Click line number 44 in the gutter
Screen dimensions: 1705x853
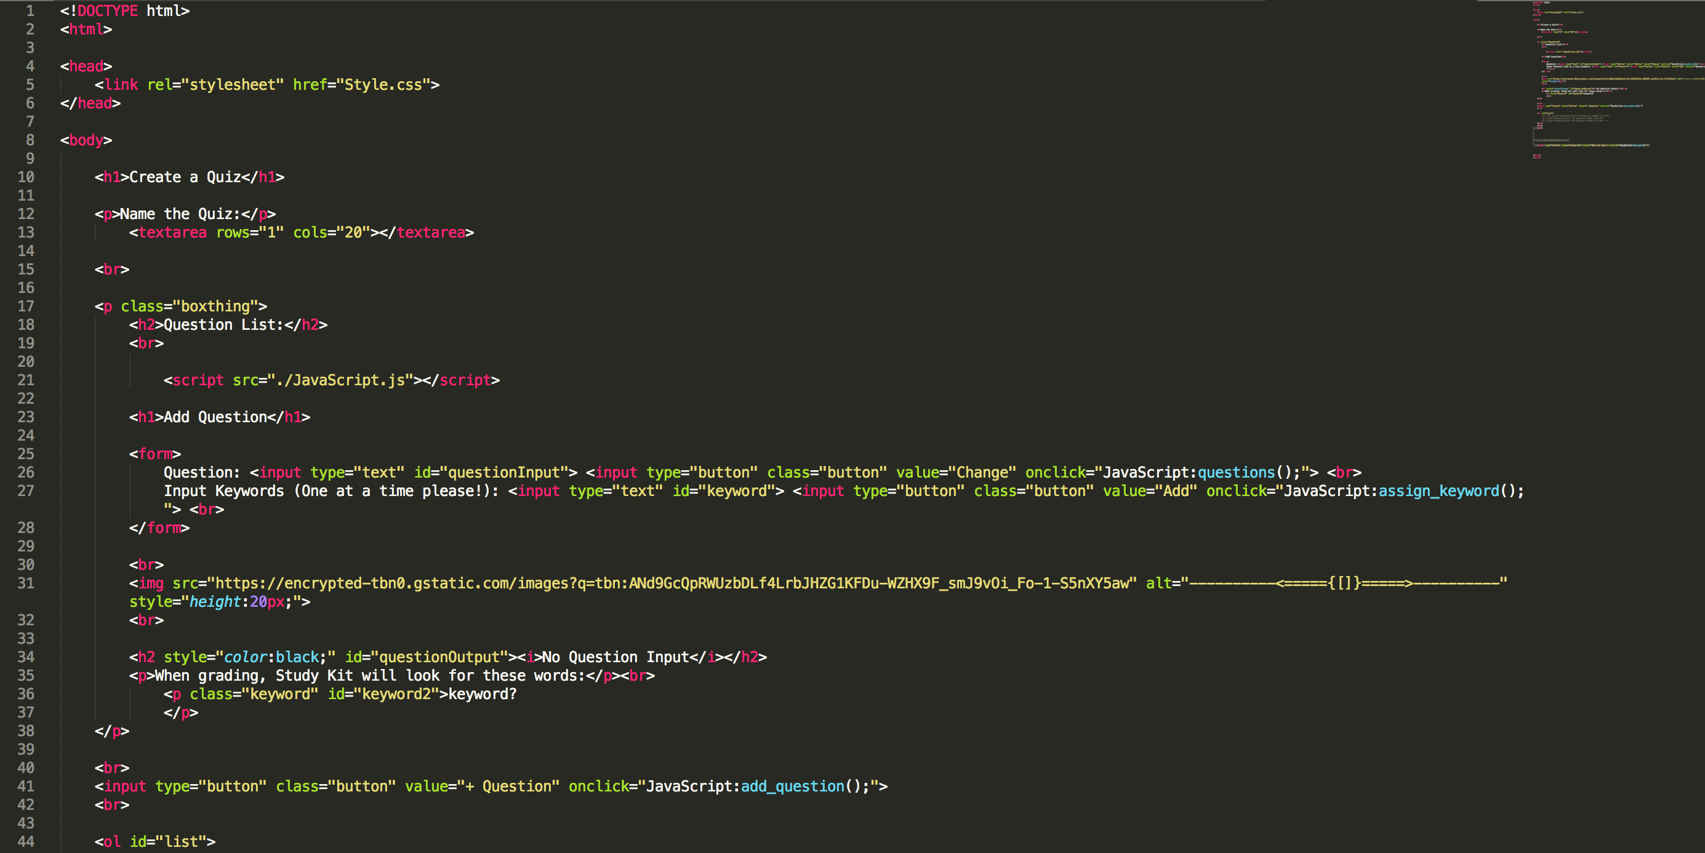tap(26, 842)
